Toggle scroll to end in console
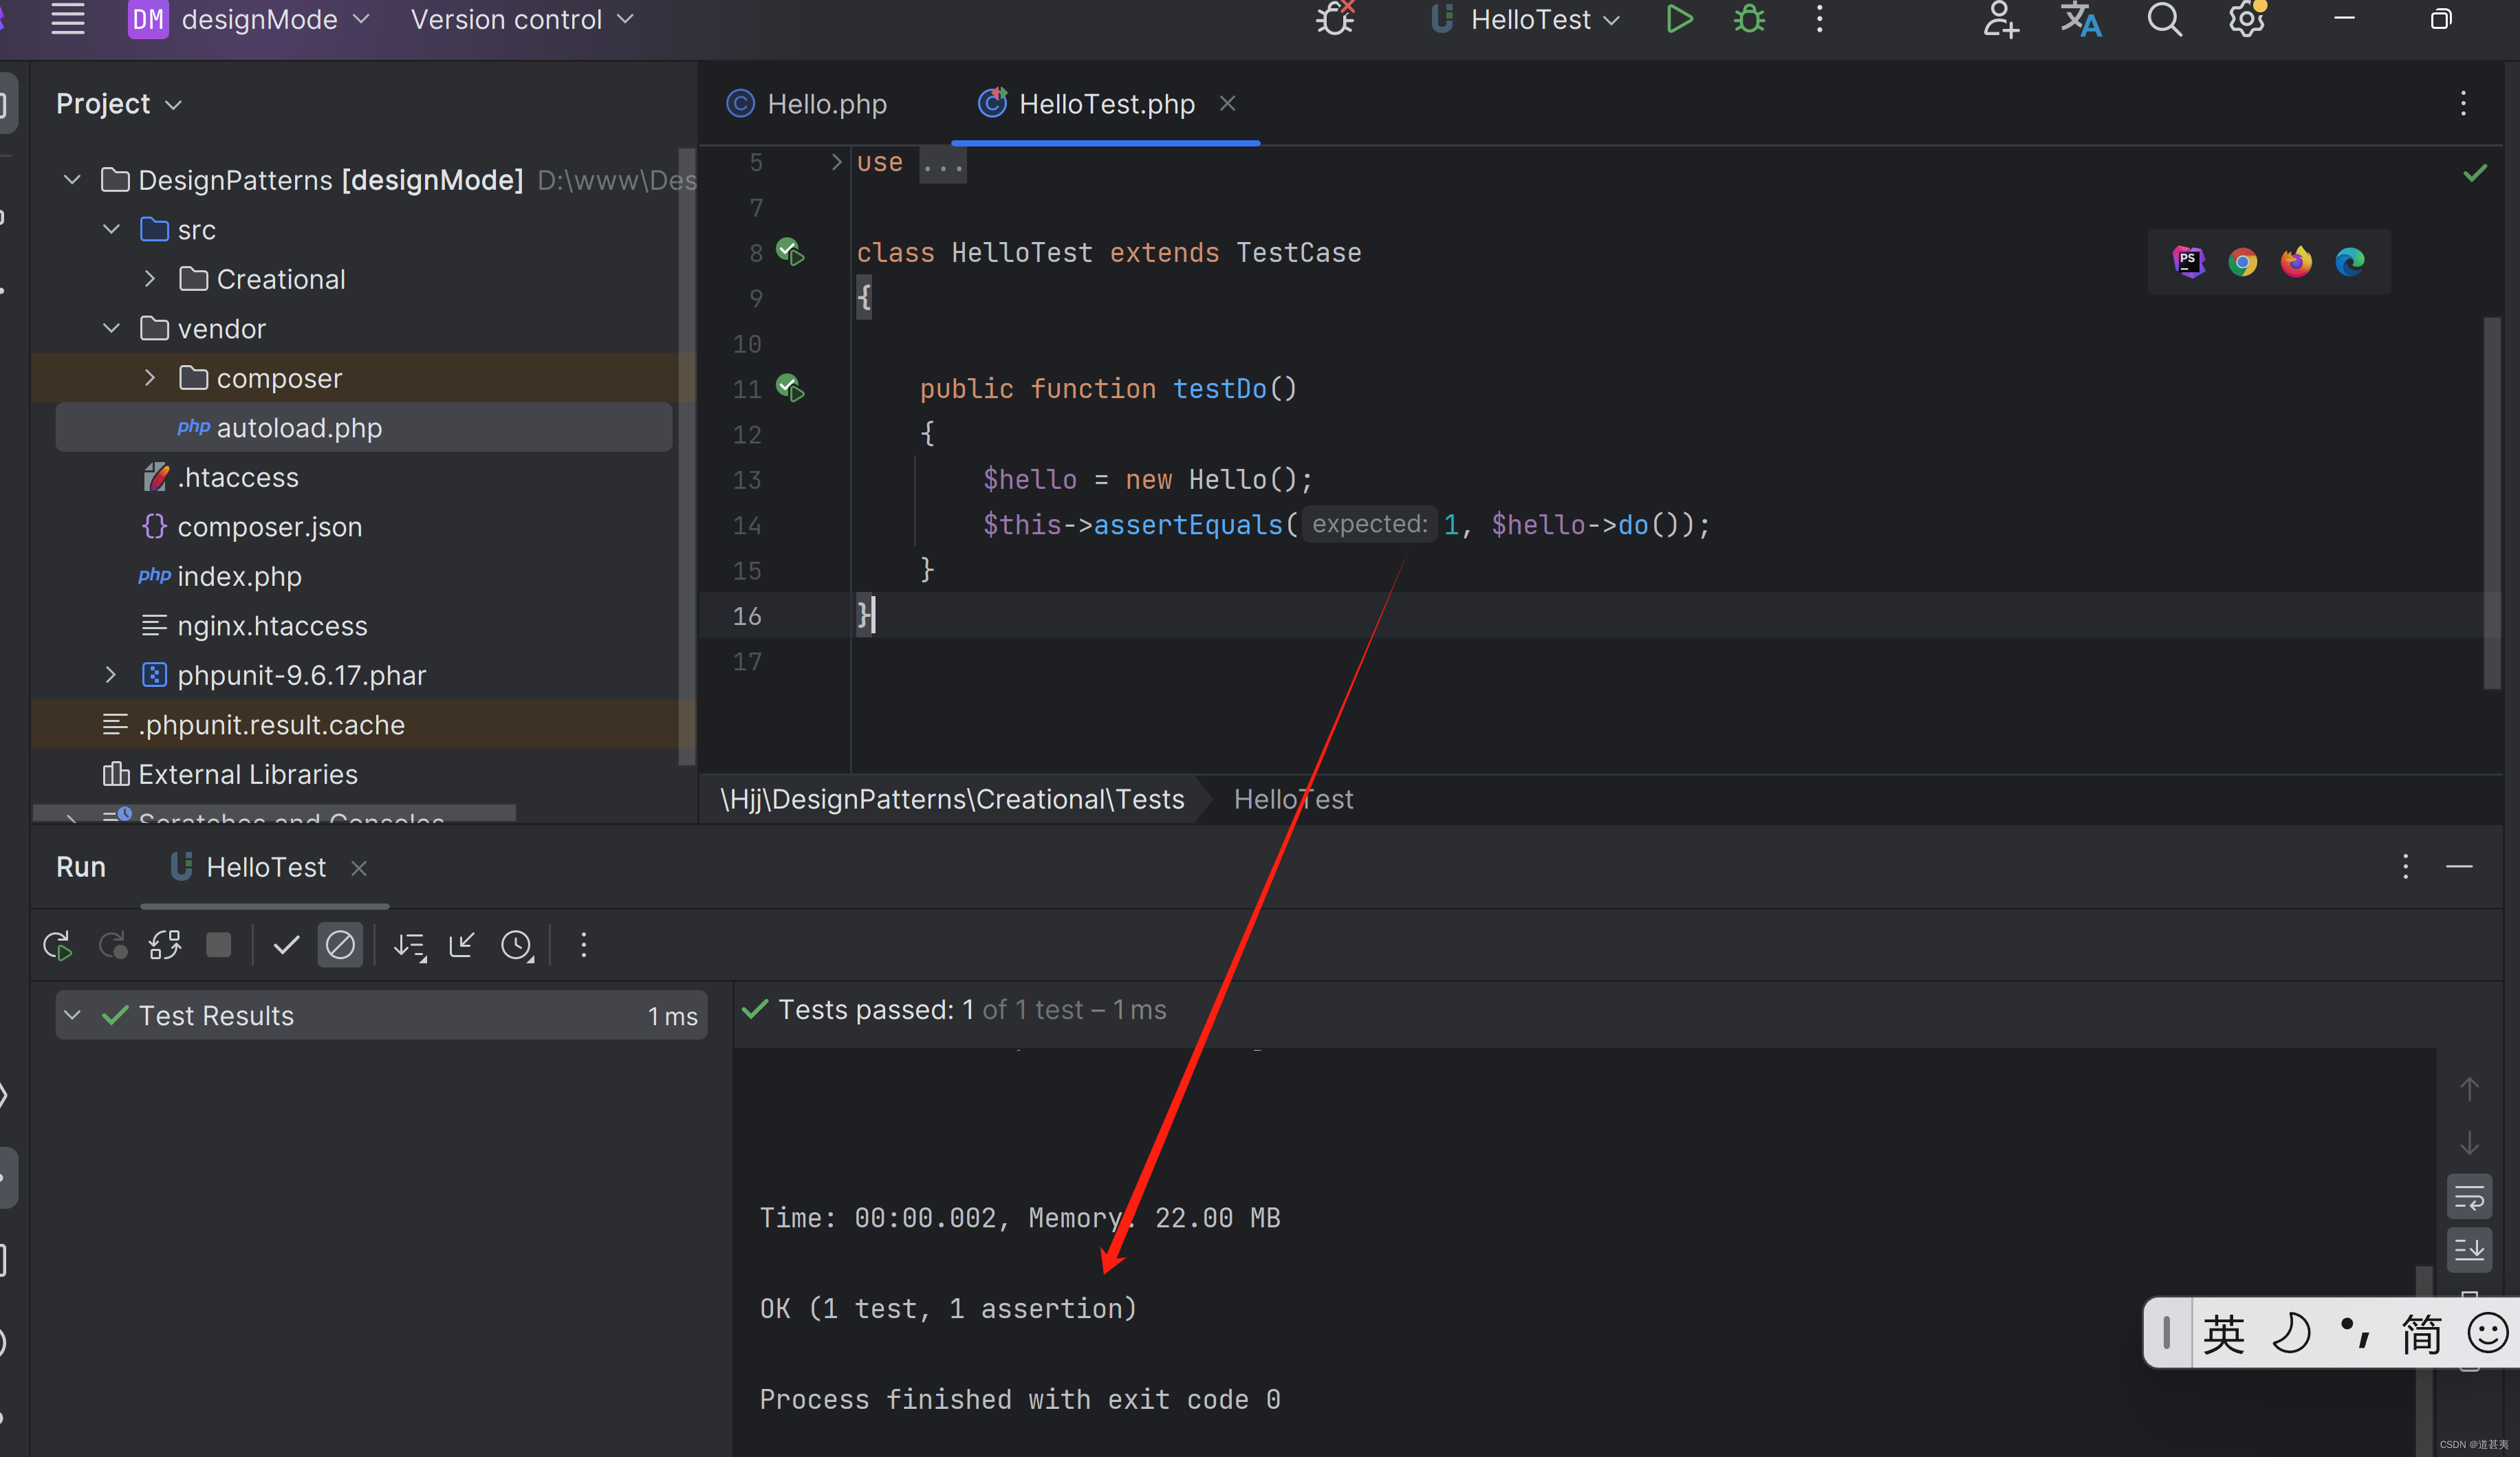 2469,1249
